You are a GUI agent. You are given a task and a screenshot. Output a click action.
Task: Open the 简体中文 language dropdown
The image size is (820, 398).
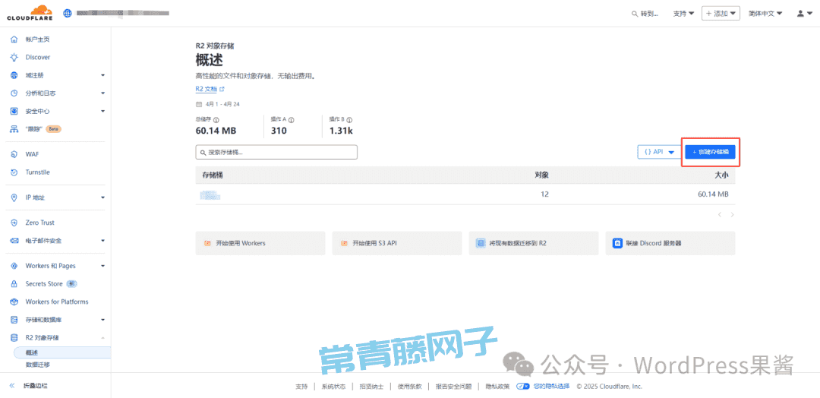click(x=765, y=14)
